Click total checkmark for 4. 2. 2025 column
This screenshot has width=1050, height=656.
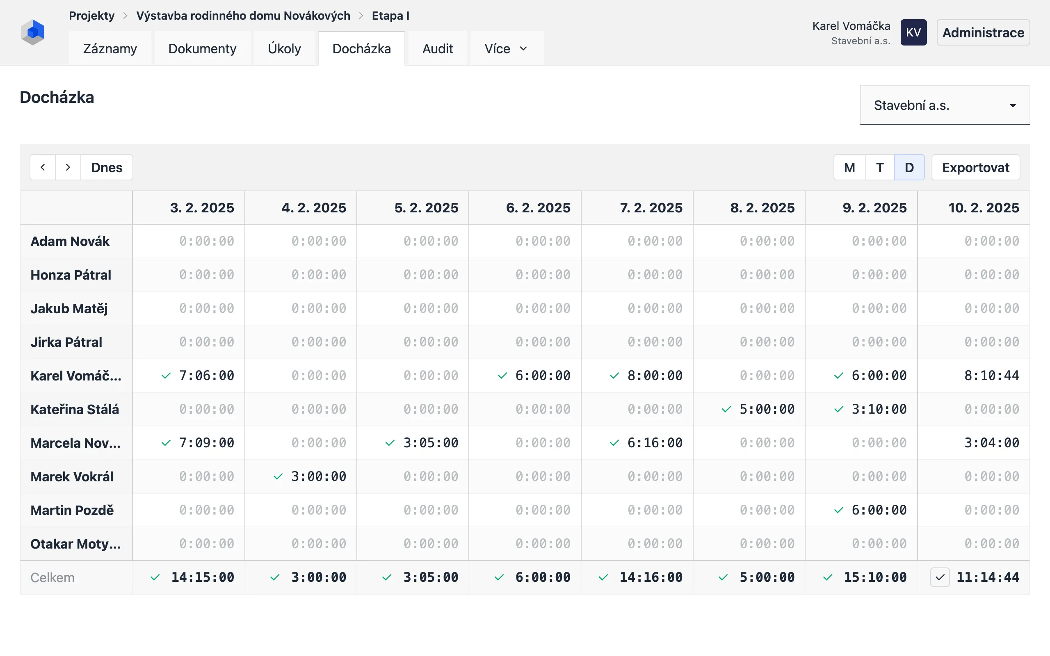click(x=275, y=577)
